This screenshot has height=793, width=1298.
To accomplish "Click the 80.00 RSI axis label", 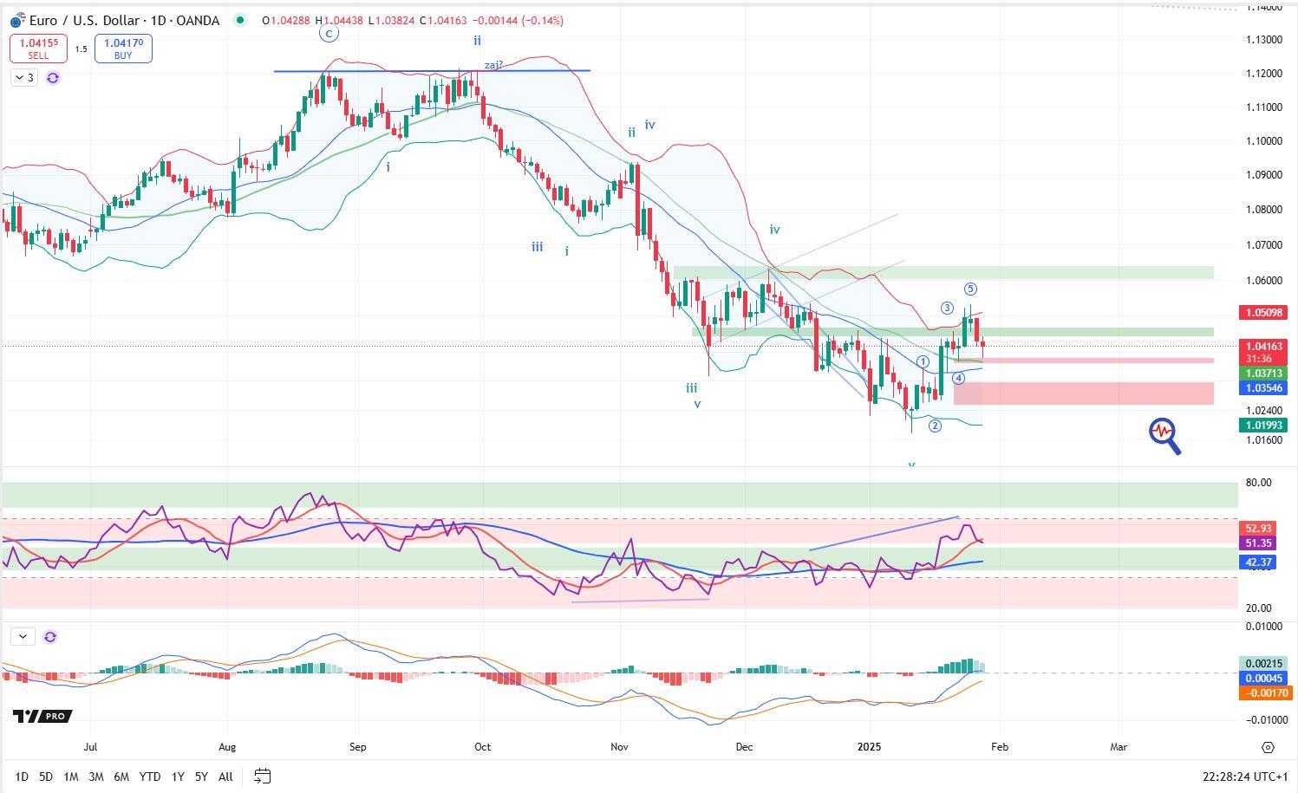I will click(1258, 483).
